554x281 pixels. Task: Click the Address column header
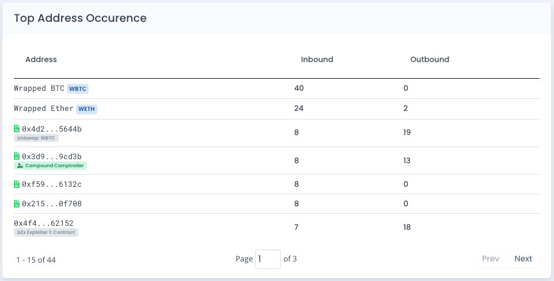(41, 59)
